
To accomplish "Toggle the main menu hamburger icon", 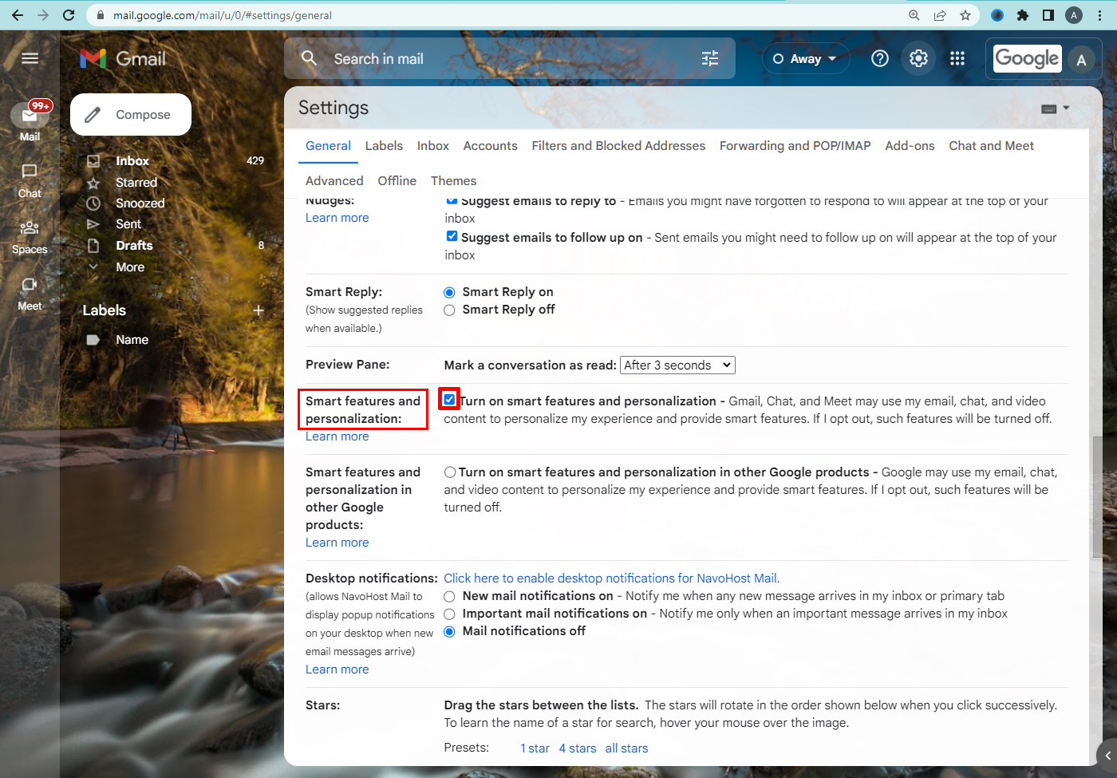I will pyautogui.click(x=30, y=58).
